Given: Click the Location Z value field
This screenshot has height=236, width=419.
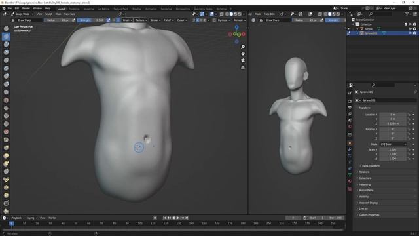Looking at the screenshot, I should (x=393, y=124).
